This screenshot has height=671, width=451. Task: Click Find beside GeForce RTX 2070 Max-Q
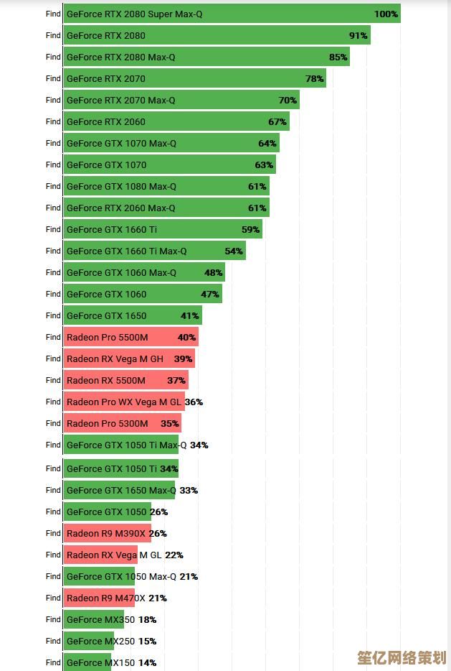(53, 100)
